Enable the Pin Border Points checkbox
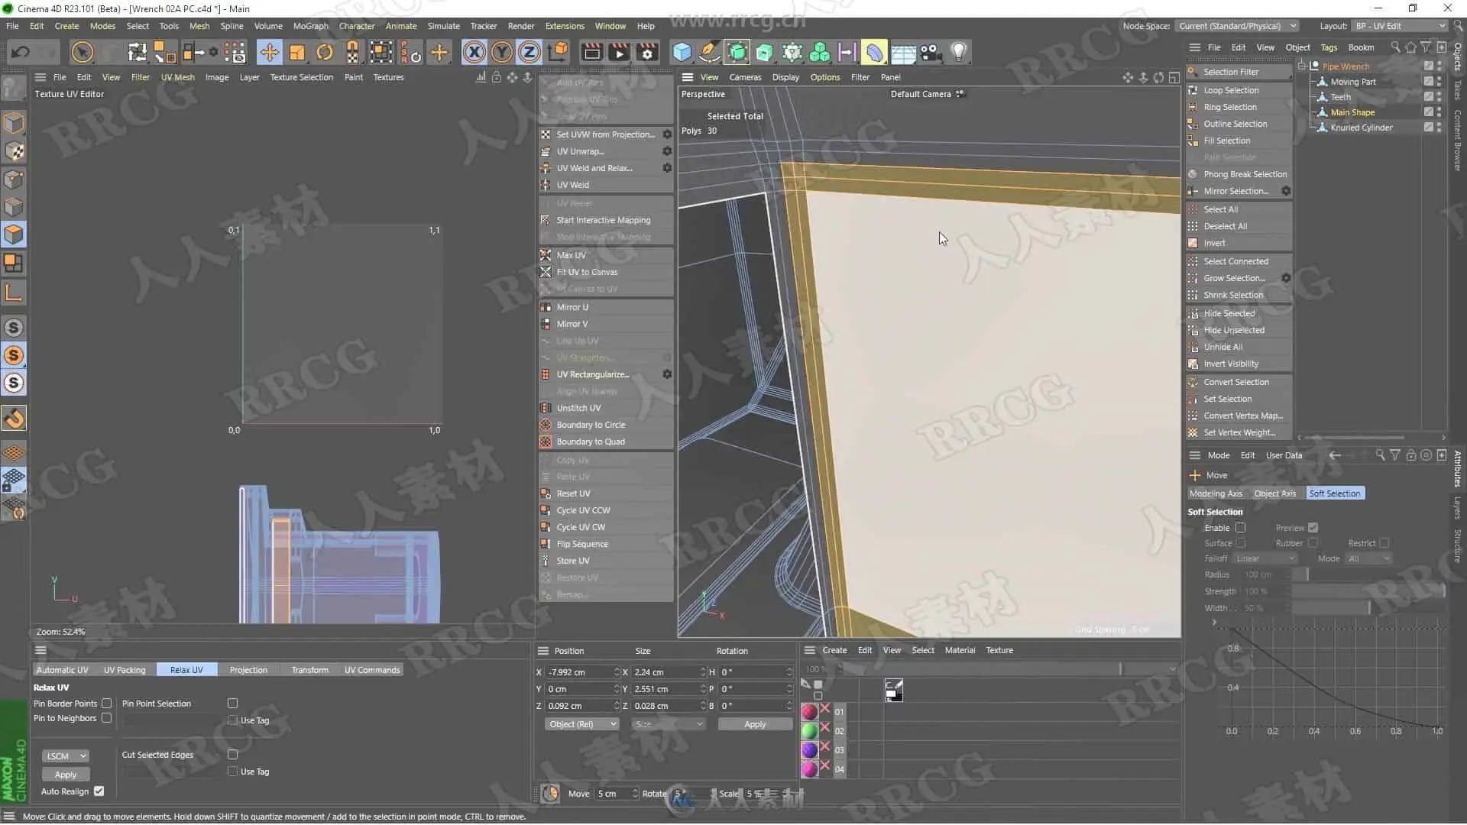1467x825 pixels. coord(107,704)
